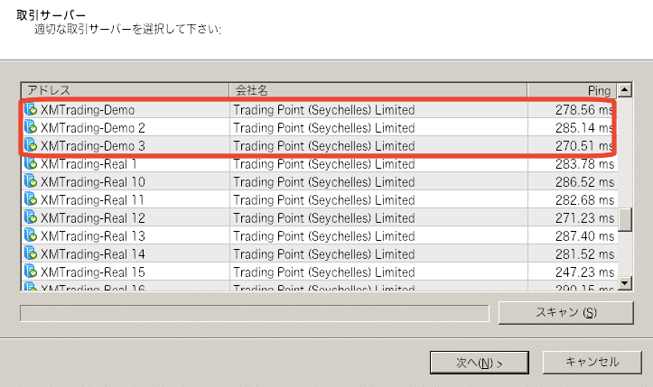This screenshot has width=653, height=387.
Task: Select the XMTrading-Real 11 address
Action: click(92, 200)
